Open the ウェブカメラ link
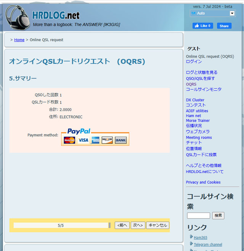 tap(198, 131)
